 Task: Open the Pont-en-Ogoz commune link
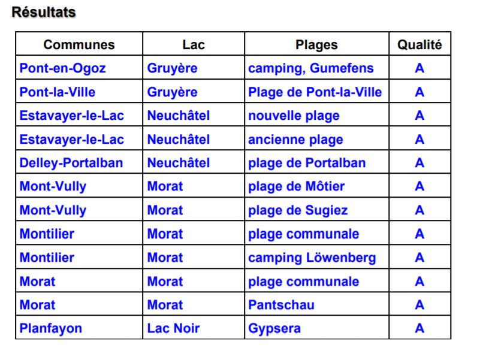[63, 68]
